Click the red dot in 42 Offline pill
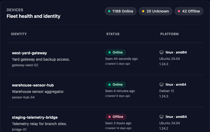The width and height of the screenshot is (210, 132). coord(179,11)
